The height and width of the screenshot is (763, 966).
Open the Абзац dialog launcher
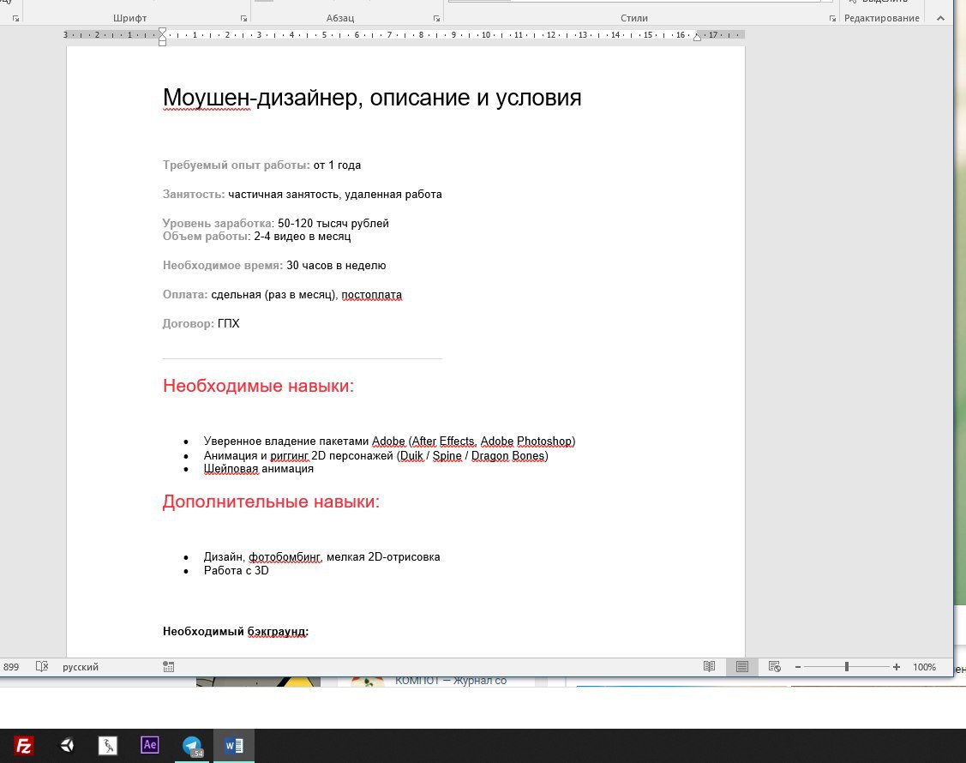point(437,19)
